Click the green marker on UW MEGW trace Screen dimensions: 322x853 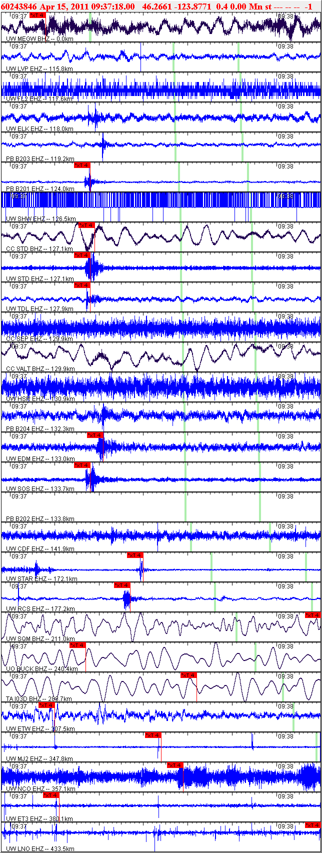click(x=90, y=27)
